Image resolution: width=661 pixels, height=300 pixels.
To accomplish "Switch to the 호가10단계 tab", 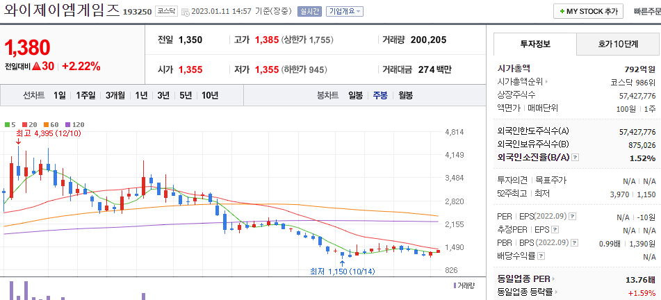I will (618, 44).
